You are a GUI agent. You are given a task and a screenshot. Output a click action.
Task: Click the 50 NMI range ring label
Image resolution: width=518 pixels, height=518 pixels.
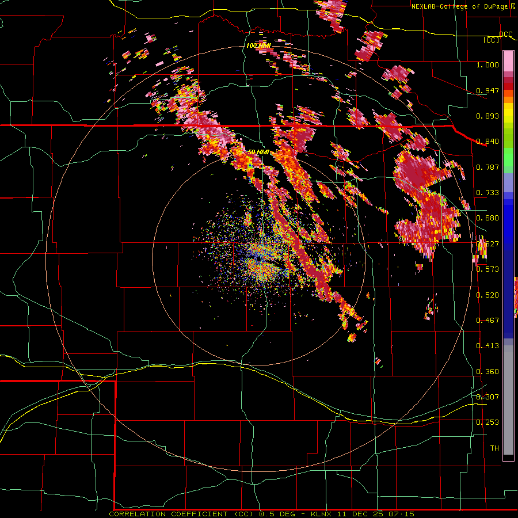(x=258, y=153)
